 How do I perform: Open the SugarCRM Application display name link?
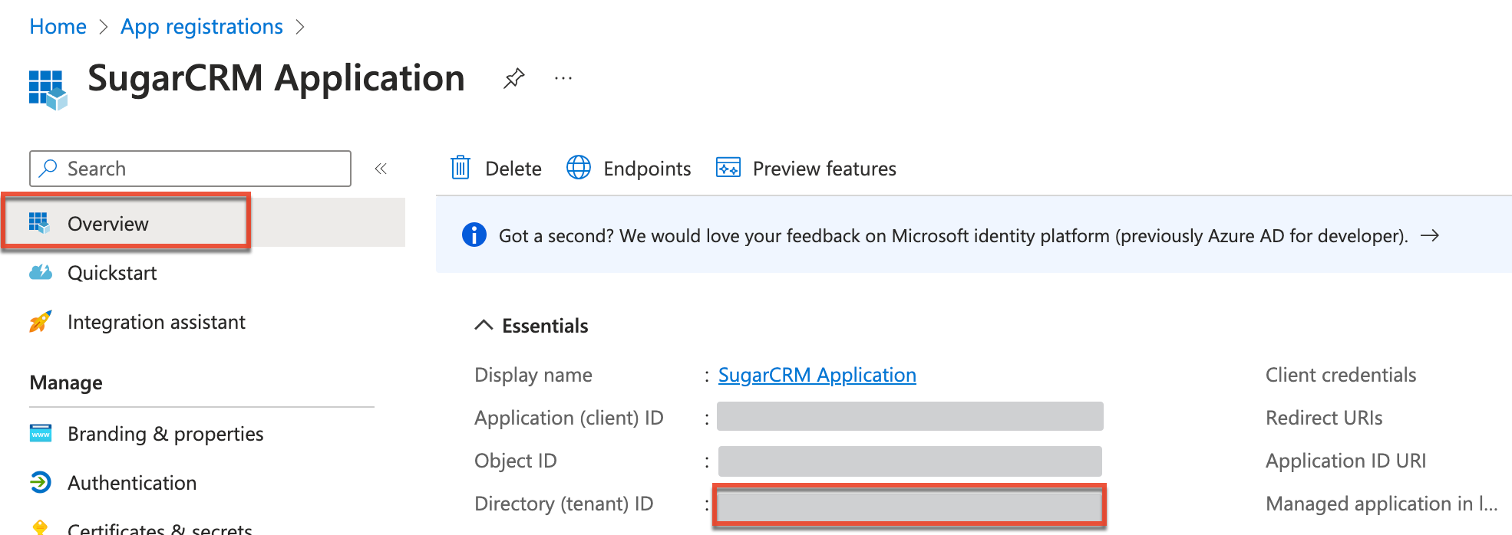(817, 375)
